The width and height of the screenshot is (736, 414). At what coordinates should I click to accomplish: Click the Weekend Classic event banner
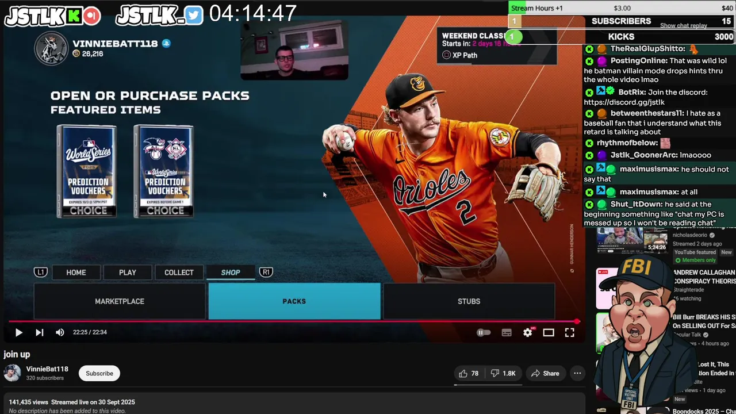click(x=497, y=46)
